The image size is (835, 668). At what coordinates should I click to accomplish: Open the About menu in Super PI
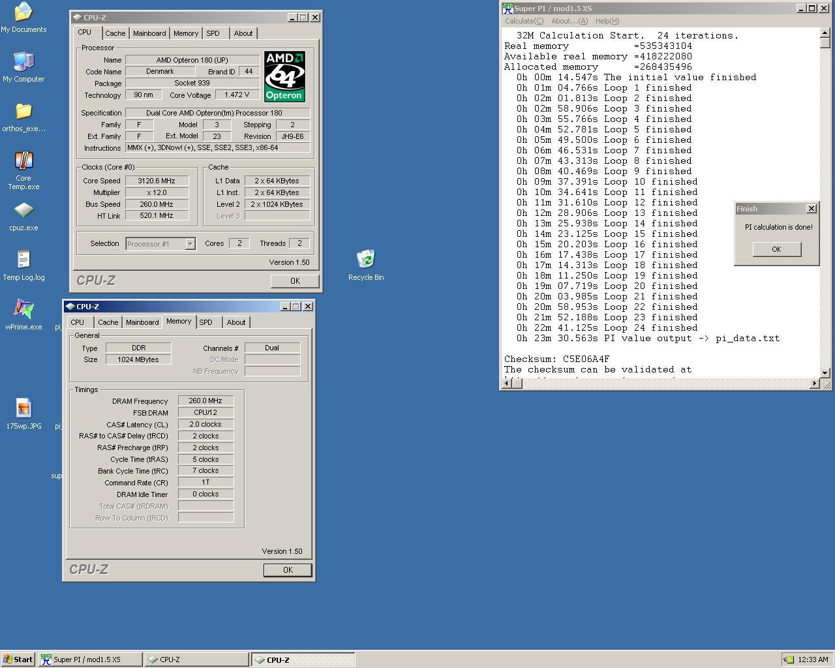pyautogui.click(x=569, y=21)
